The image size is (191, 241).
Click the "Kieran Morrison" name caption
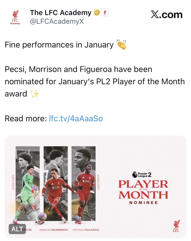[x=54, y=230]
